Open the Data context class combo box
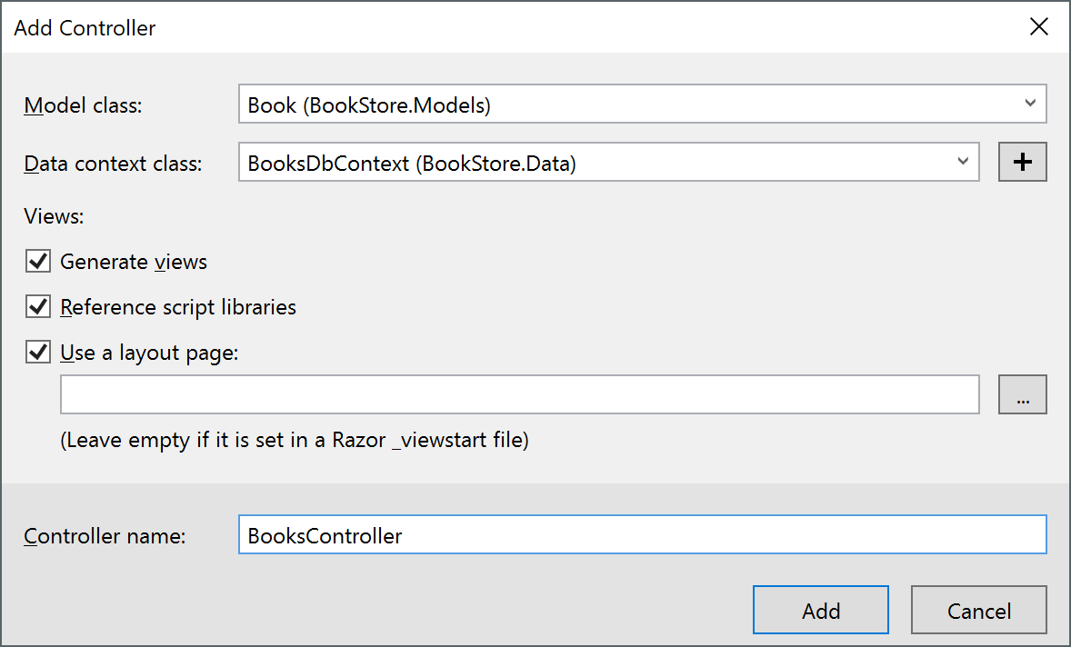This screenshot has width=1071, height=647. click(600, 162)
